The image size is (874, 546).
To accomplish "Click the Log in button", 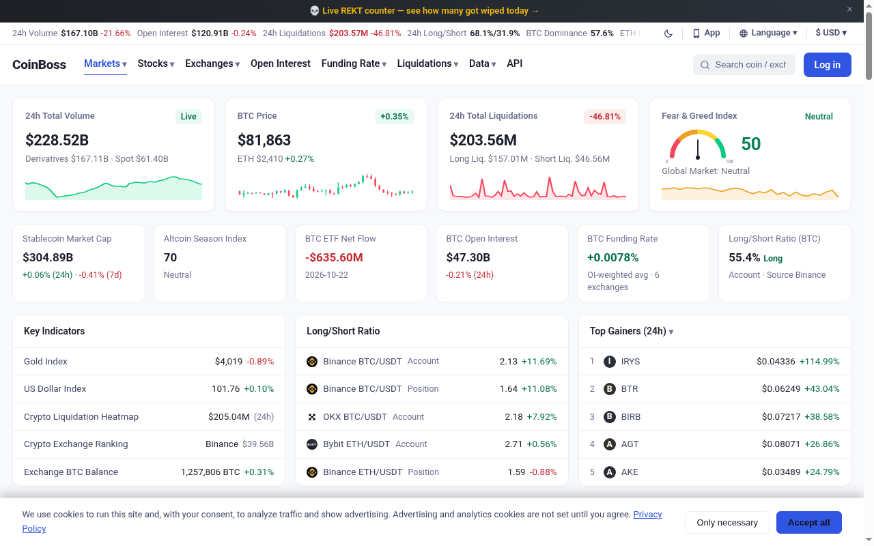I will (x=828, y=65).
